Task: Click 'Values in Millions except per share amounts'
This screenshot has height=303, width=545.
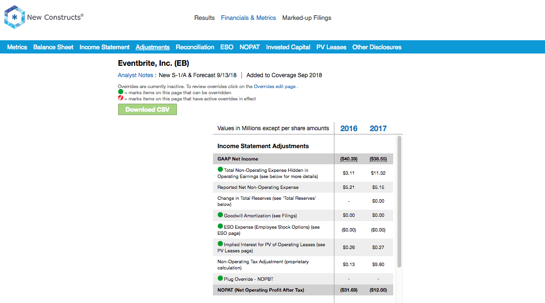Action: click(273, 128)
